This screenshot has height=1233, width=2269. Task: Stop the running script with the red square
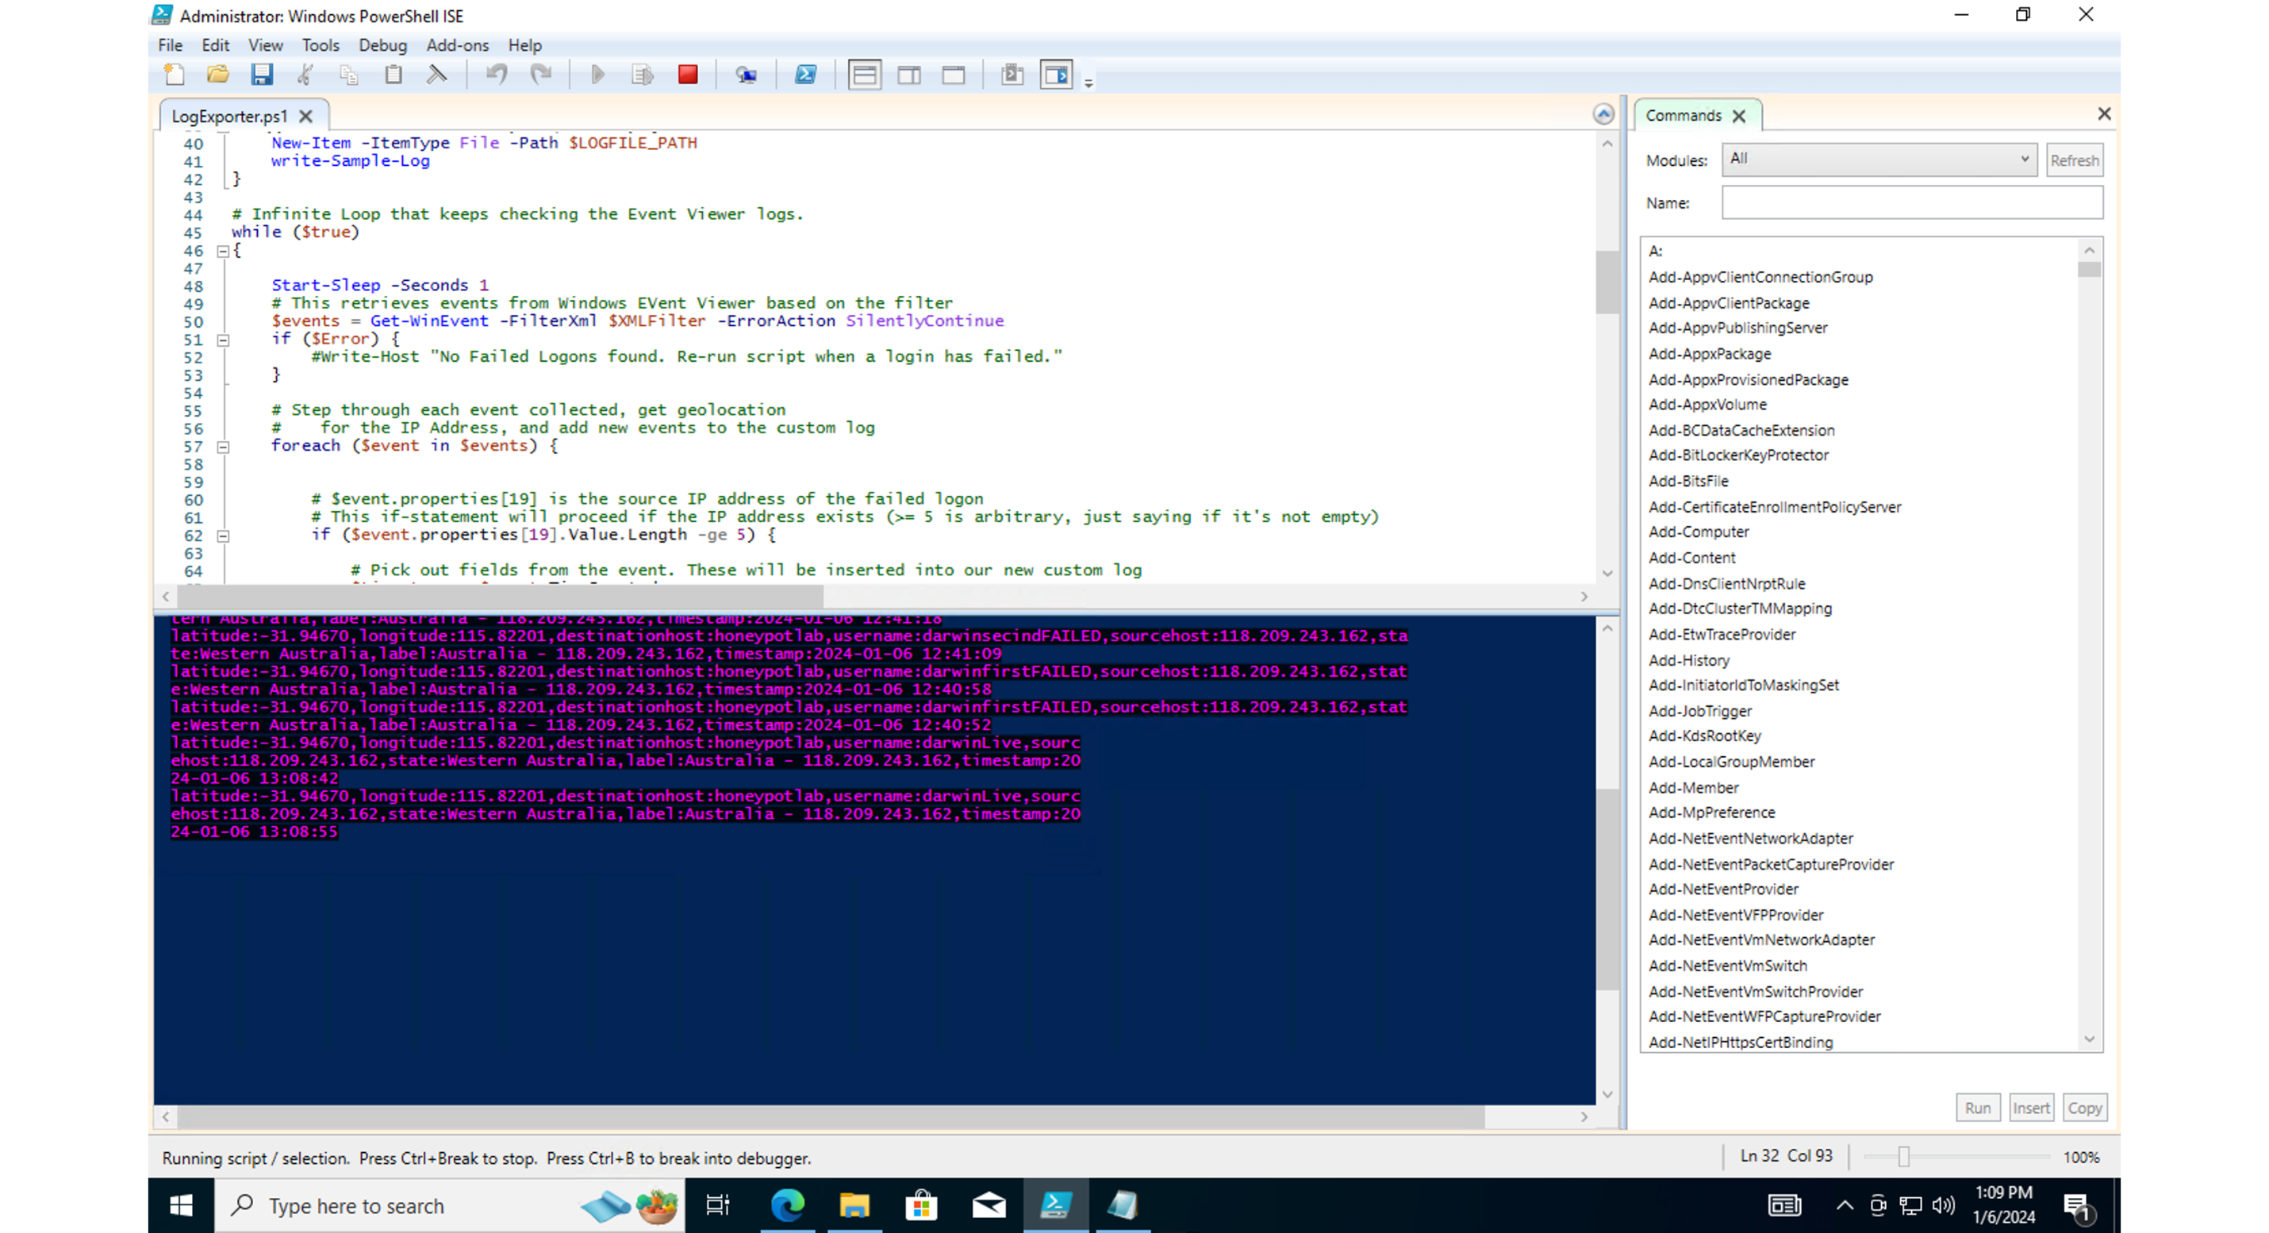coord(688,75)
